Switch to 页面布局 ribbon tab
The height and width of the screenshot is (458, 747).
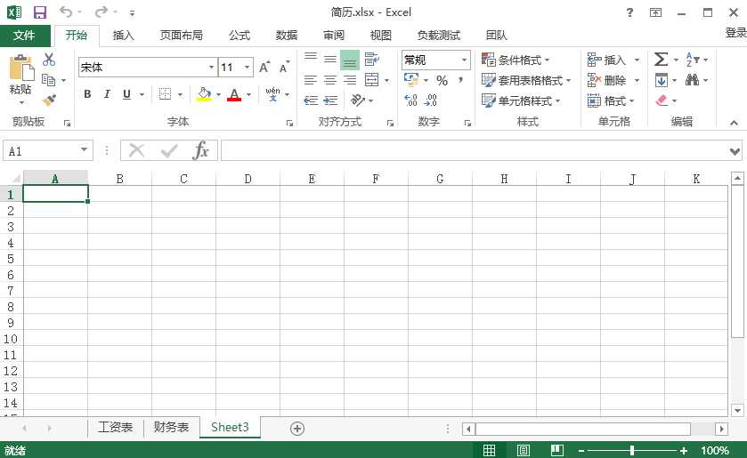pos(181,36)
